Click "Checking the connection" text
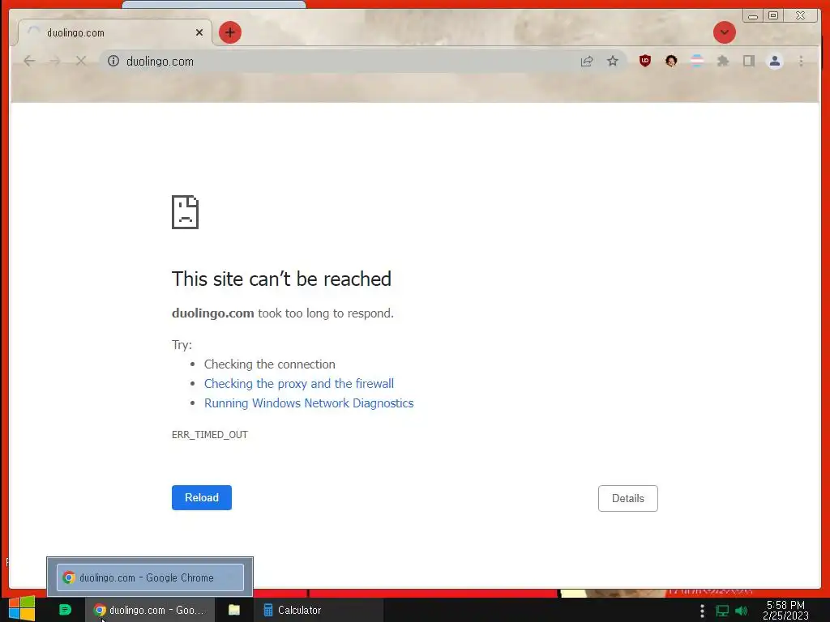The image size is (830, 622). (x=269, y=364)
